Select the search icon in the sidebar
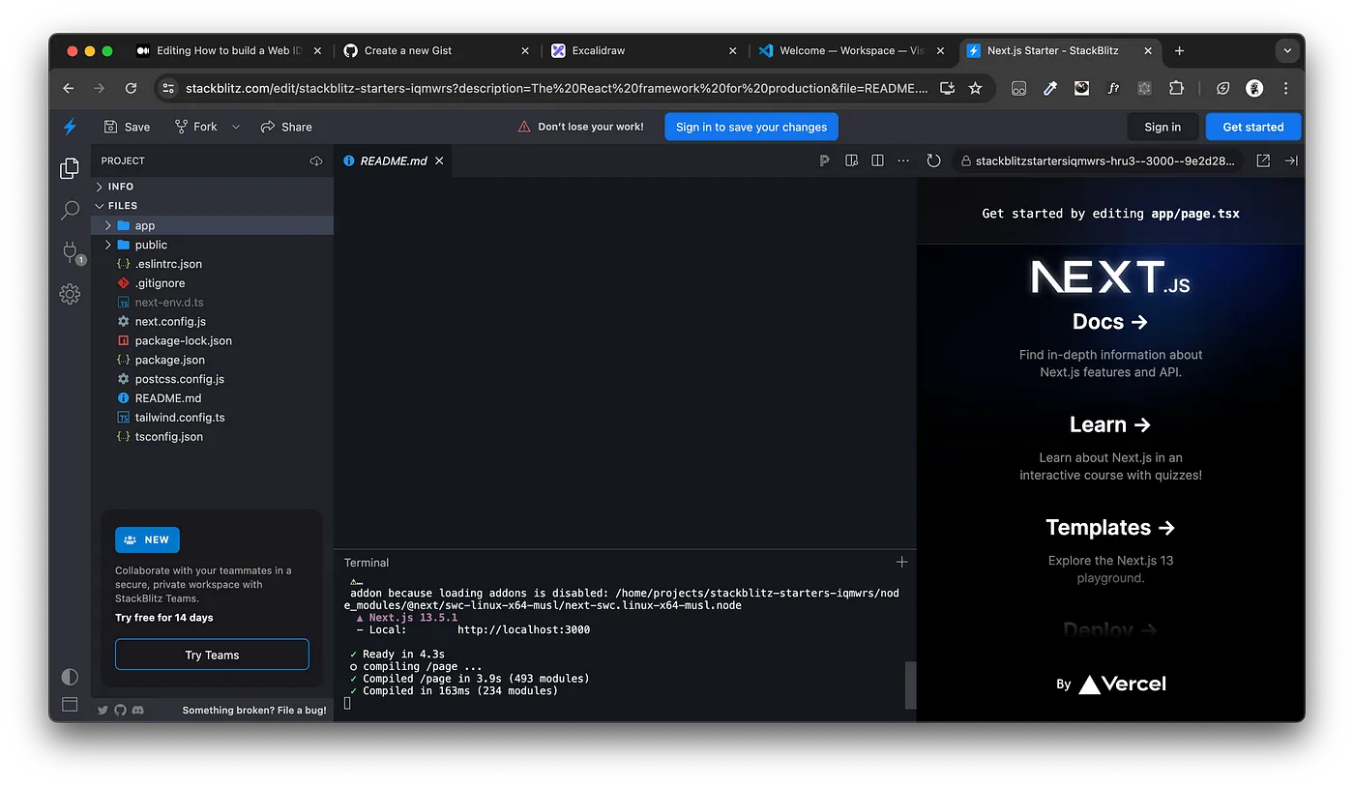The height and width of the screenshot is (787, 1354). (69, 210)
